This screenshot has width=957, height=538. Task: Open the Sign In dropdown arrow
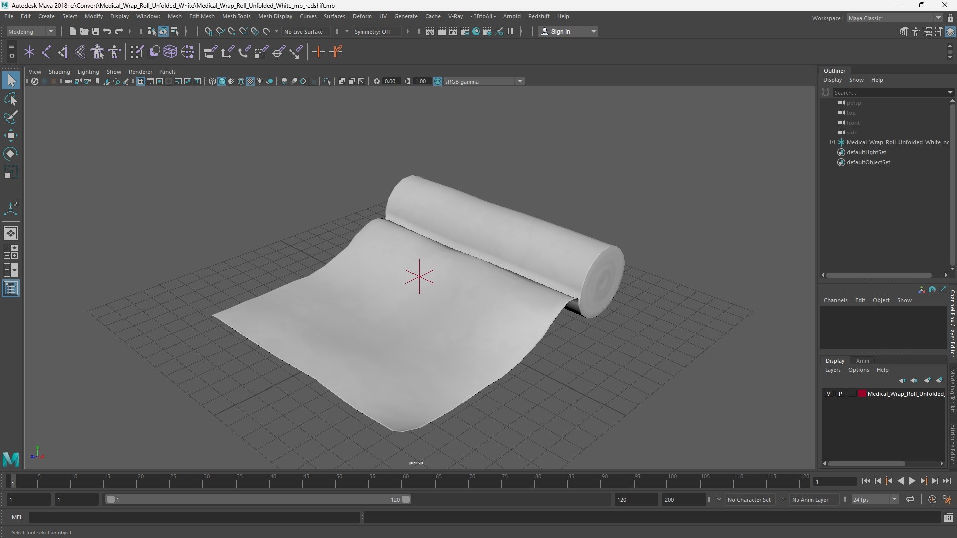click(x=593, y=31)
